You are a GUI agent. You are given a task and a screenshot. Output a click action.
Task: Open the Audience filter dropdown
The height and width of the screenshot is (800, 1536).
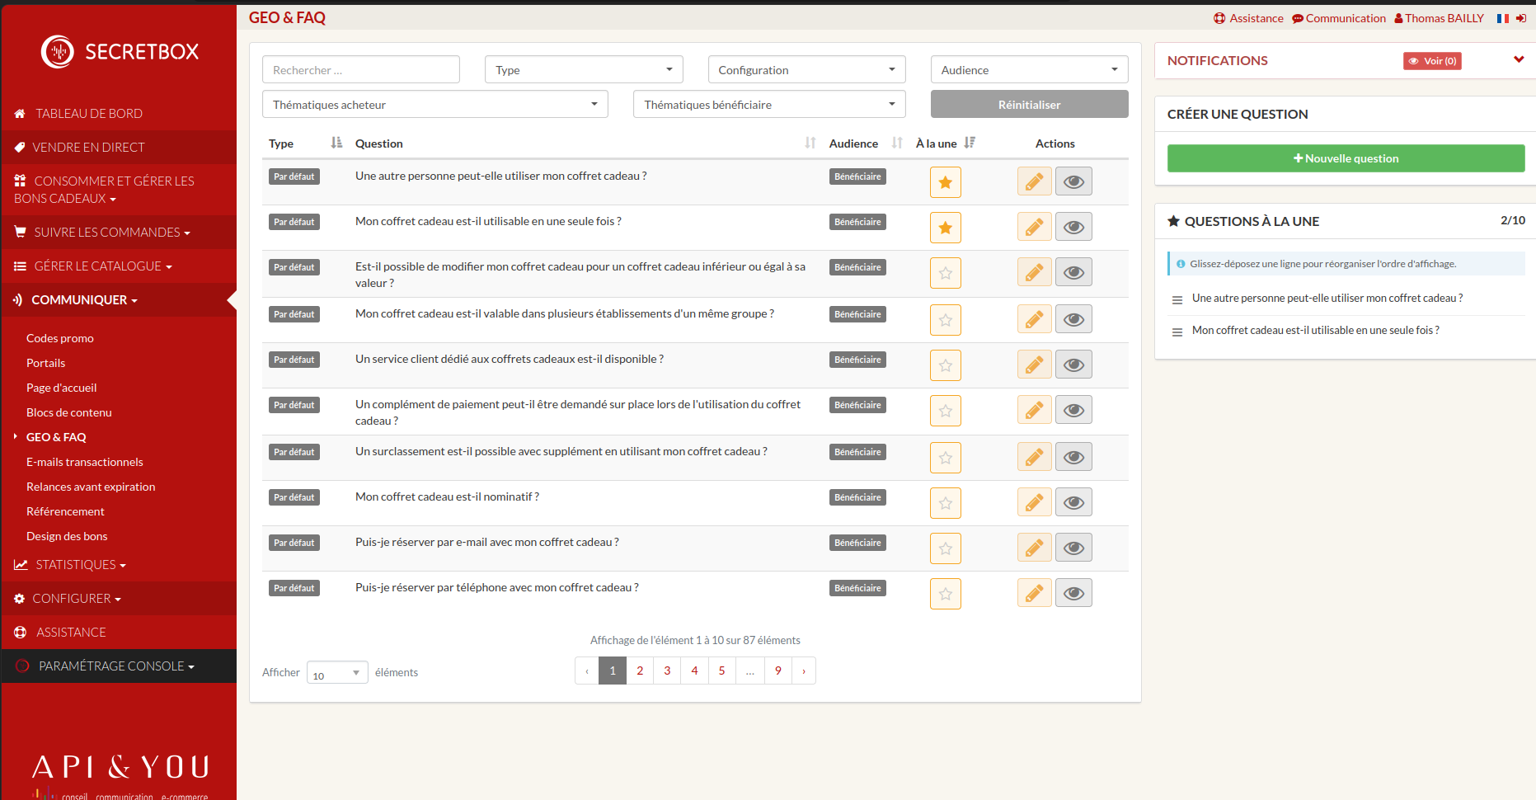[1029, 70]
